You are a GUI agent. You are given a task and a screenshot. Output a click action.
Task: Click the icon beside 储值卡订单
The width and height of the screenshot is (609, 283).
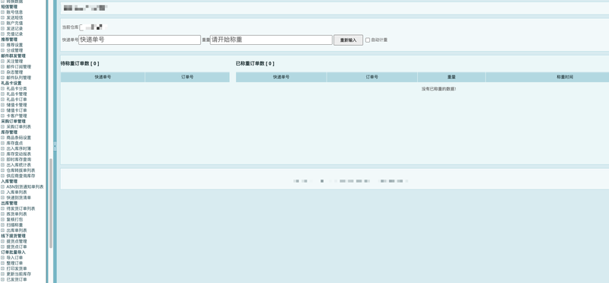pos(3,110)
